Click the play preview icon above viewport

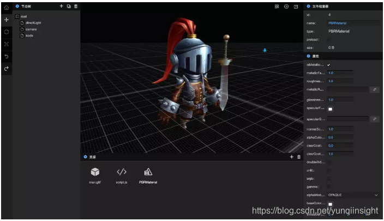pyautogui.click(x=286, y=7)
